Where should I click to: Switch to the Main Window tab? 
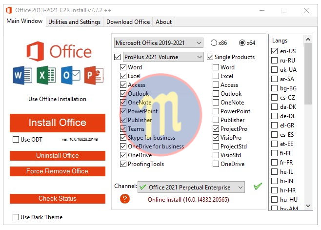[24, 21]
